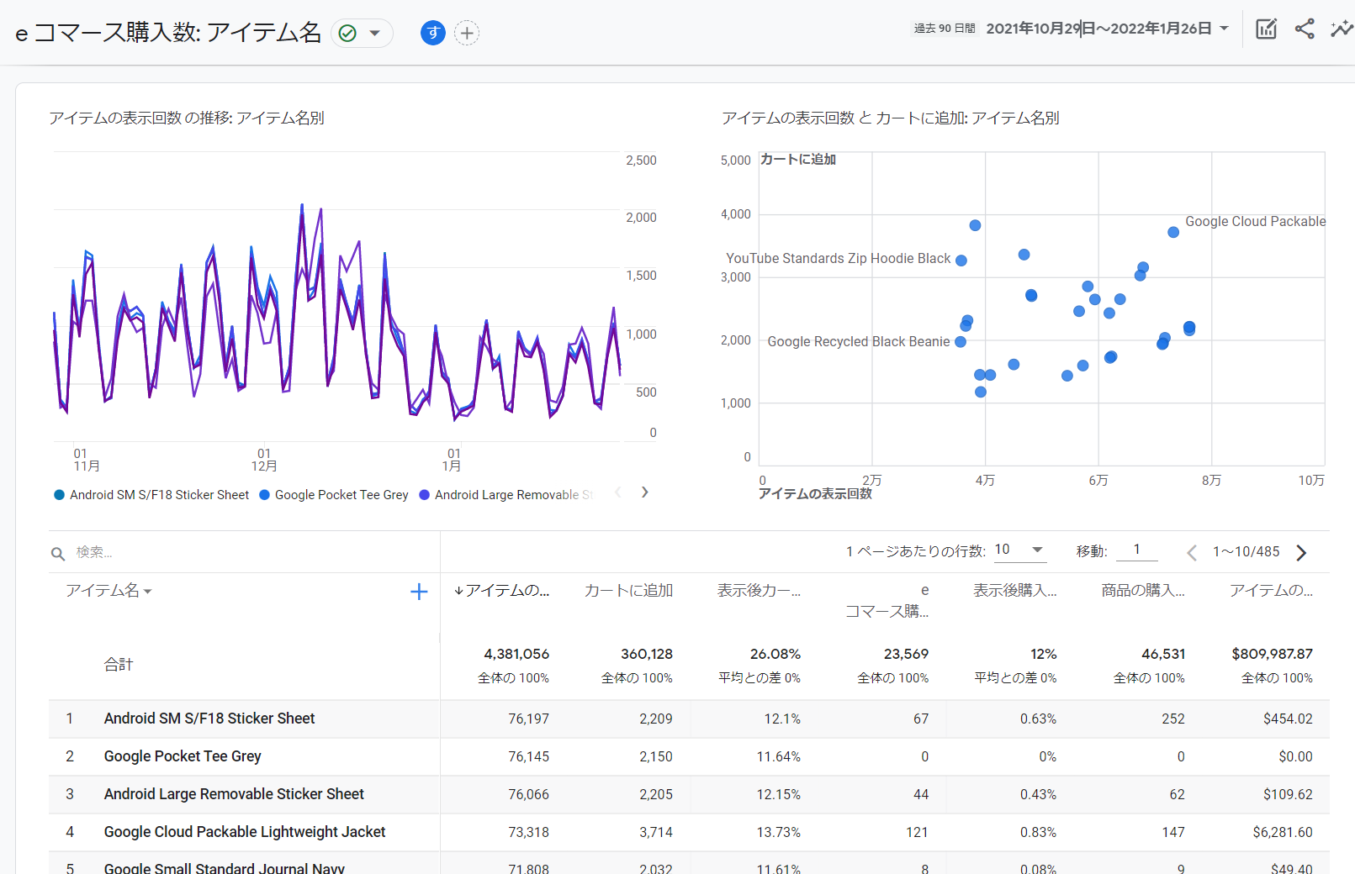This screenshot has width=1355, height=874.
Task: Open the アイテム名 dimension dropdown
Action: coord(109,591)
